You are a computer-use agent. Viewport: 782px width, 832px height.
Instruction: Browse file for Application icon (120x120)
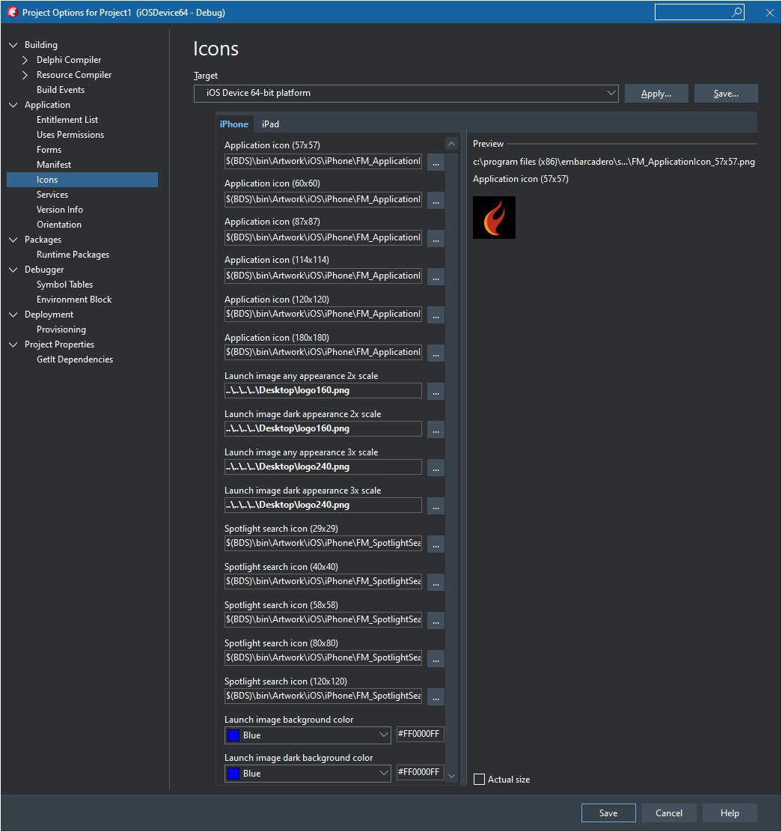[x=436, y=315]
